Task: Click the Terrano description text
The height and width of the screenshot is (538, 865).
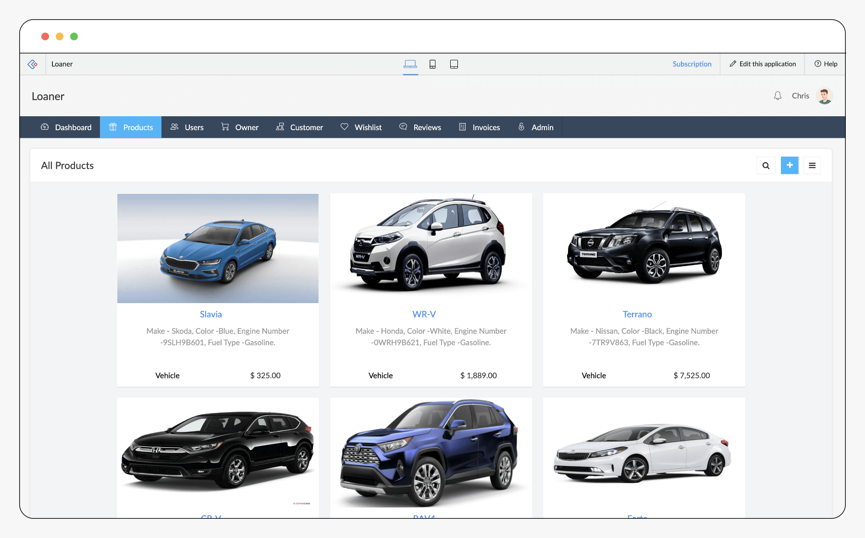Action: click(x=644, y=337)
